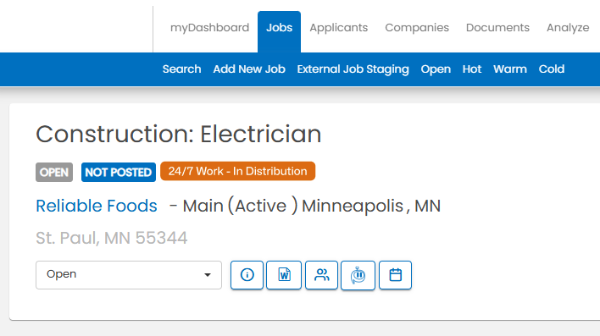Choose Add New Job submenu item
This screenshot has width=600, height=336.
coord(249,69)
